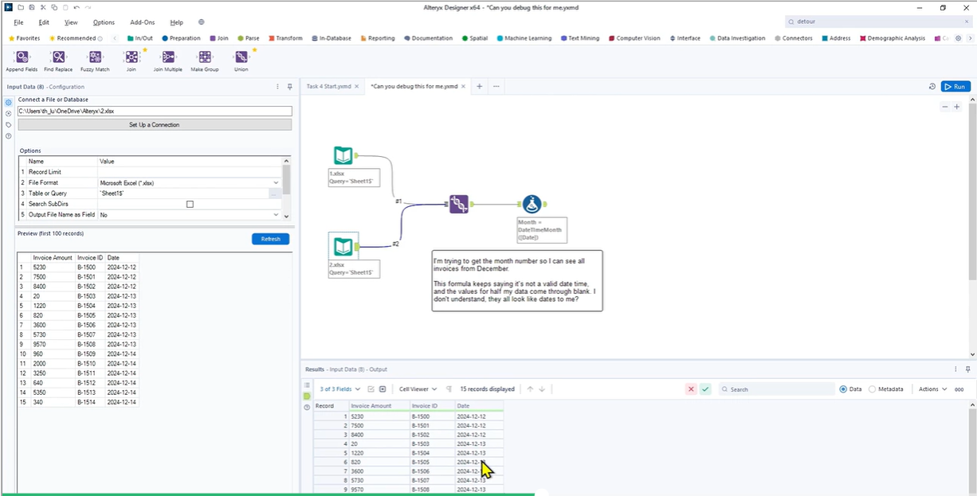Select the Data radio button

[x=843, y=389]
